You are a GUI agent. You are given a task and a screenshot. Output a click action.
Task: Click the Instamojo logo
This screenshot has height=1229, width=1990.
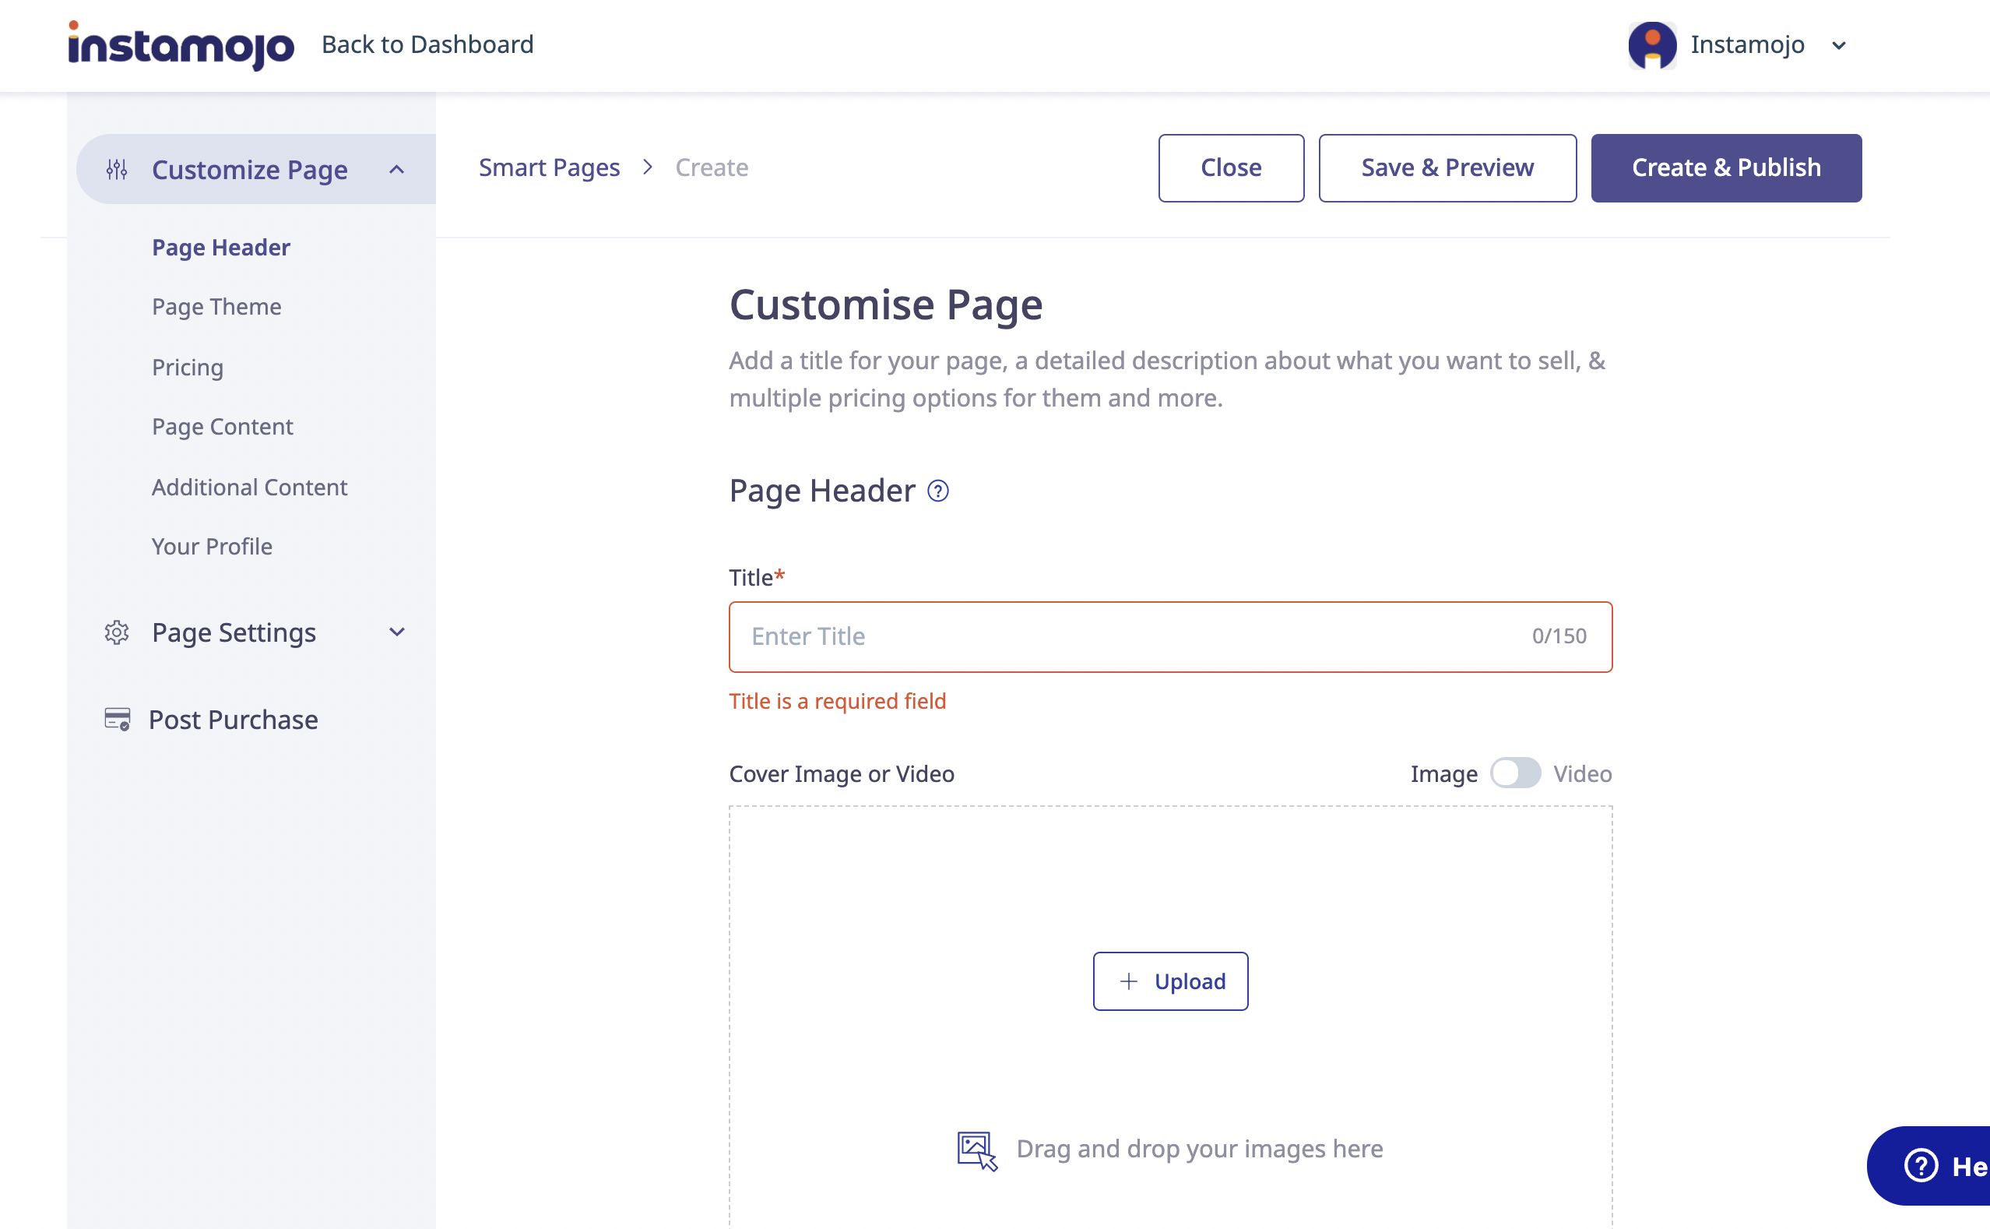181,44
